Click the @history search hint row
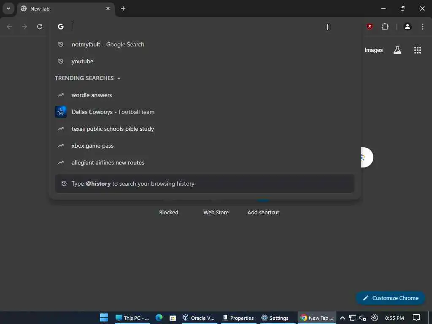The height and width of the screenshot is (324, 432). [x=205, y=184]
